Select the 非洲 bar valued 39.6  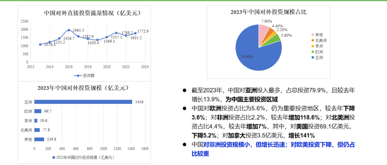pyautogui.click(x=36, y=121)
